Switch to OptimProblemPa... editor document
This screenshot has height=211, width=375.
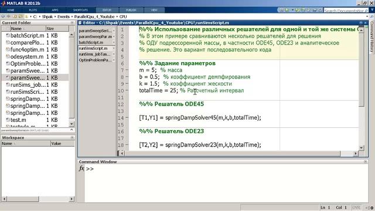coord(95,60)
